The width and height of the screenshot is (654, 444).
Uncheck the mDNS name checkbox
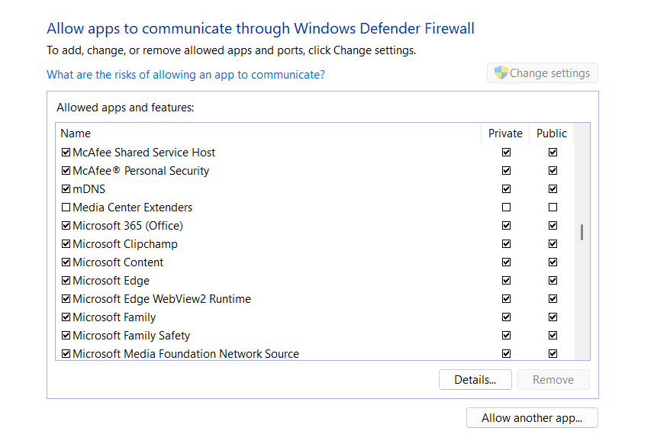pos(66,189)
